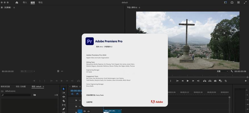Click Source monitor drag video only icon

pos(58,71)
